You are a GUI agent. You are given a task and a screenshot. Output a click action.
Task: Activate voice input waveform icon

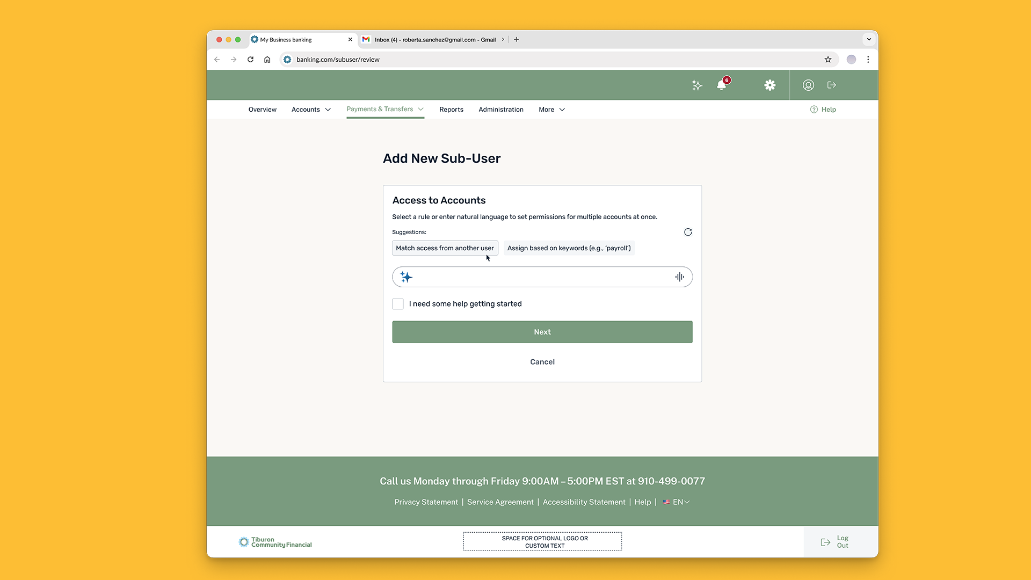pos(679,277)
